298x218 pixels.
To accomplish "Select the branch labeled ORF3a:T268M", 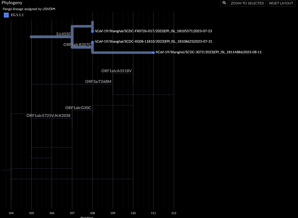I will (98, 82).
